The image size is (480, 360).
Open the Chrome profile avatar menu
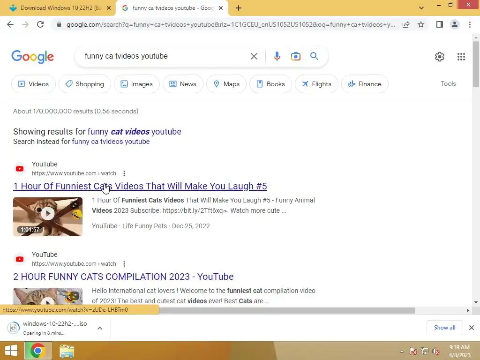tap(455, 24)
